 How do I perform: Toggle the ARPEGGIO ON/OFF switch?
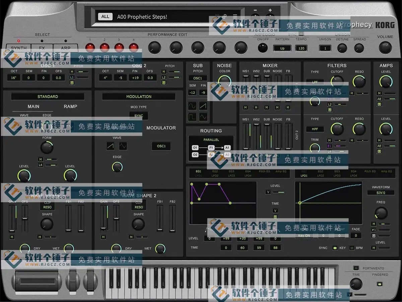point(262,48)
